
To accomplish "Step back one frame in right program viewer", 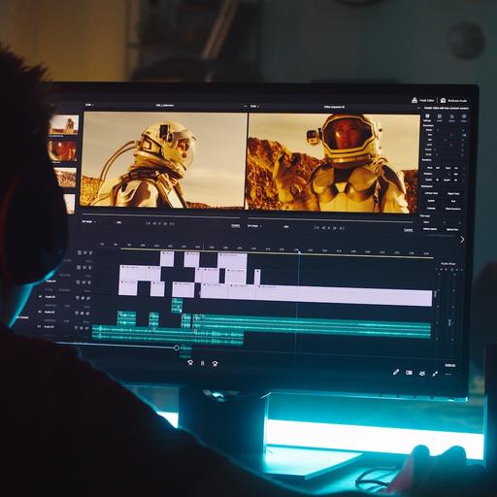I will [323, 228].
